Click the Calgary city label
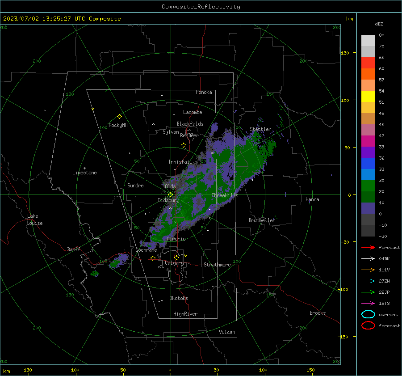 174,263
